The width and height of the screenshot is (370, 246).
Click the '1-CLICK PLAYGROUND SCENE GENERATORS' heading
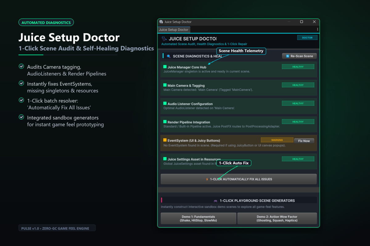[x=257, y=200]
